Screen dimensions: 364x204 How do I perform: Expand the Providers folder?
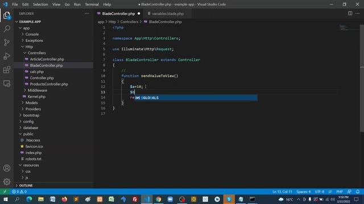(33, 109)
